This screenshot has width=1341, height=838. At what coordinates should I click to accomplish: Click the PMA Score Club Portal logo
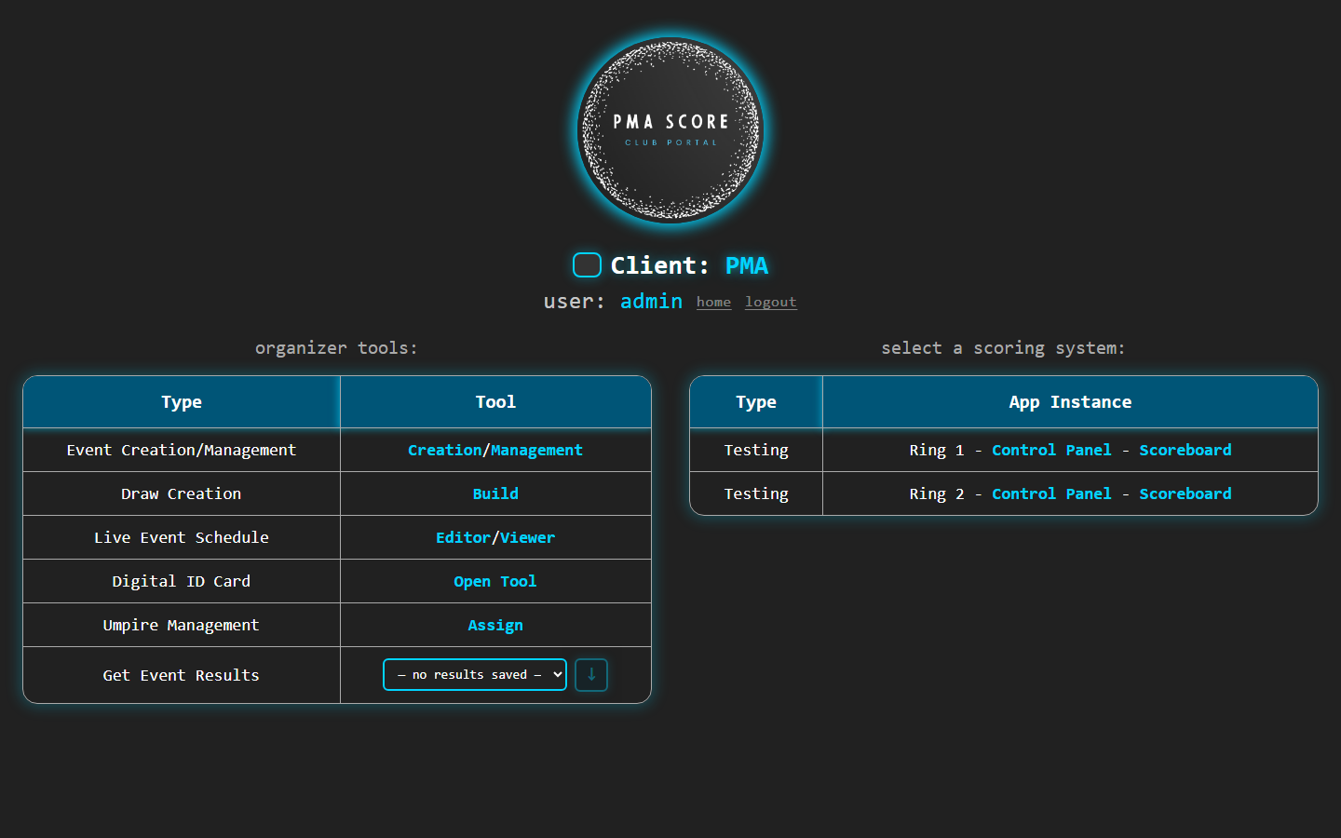pos(670,130)
